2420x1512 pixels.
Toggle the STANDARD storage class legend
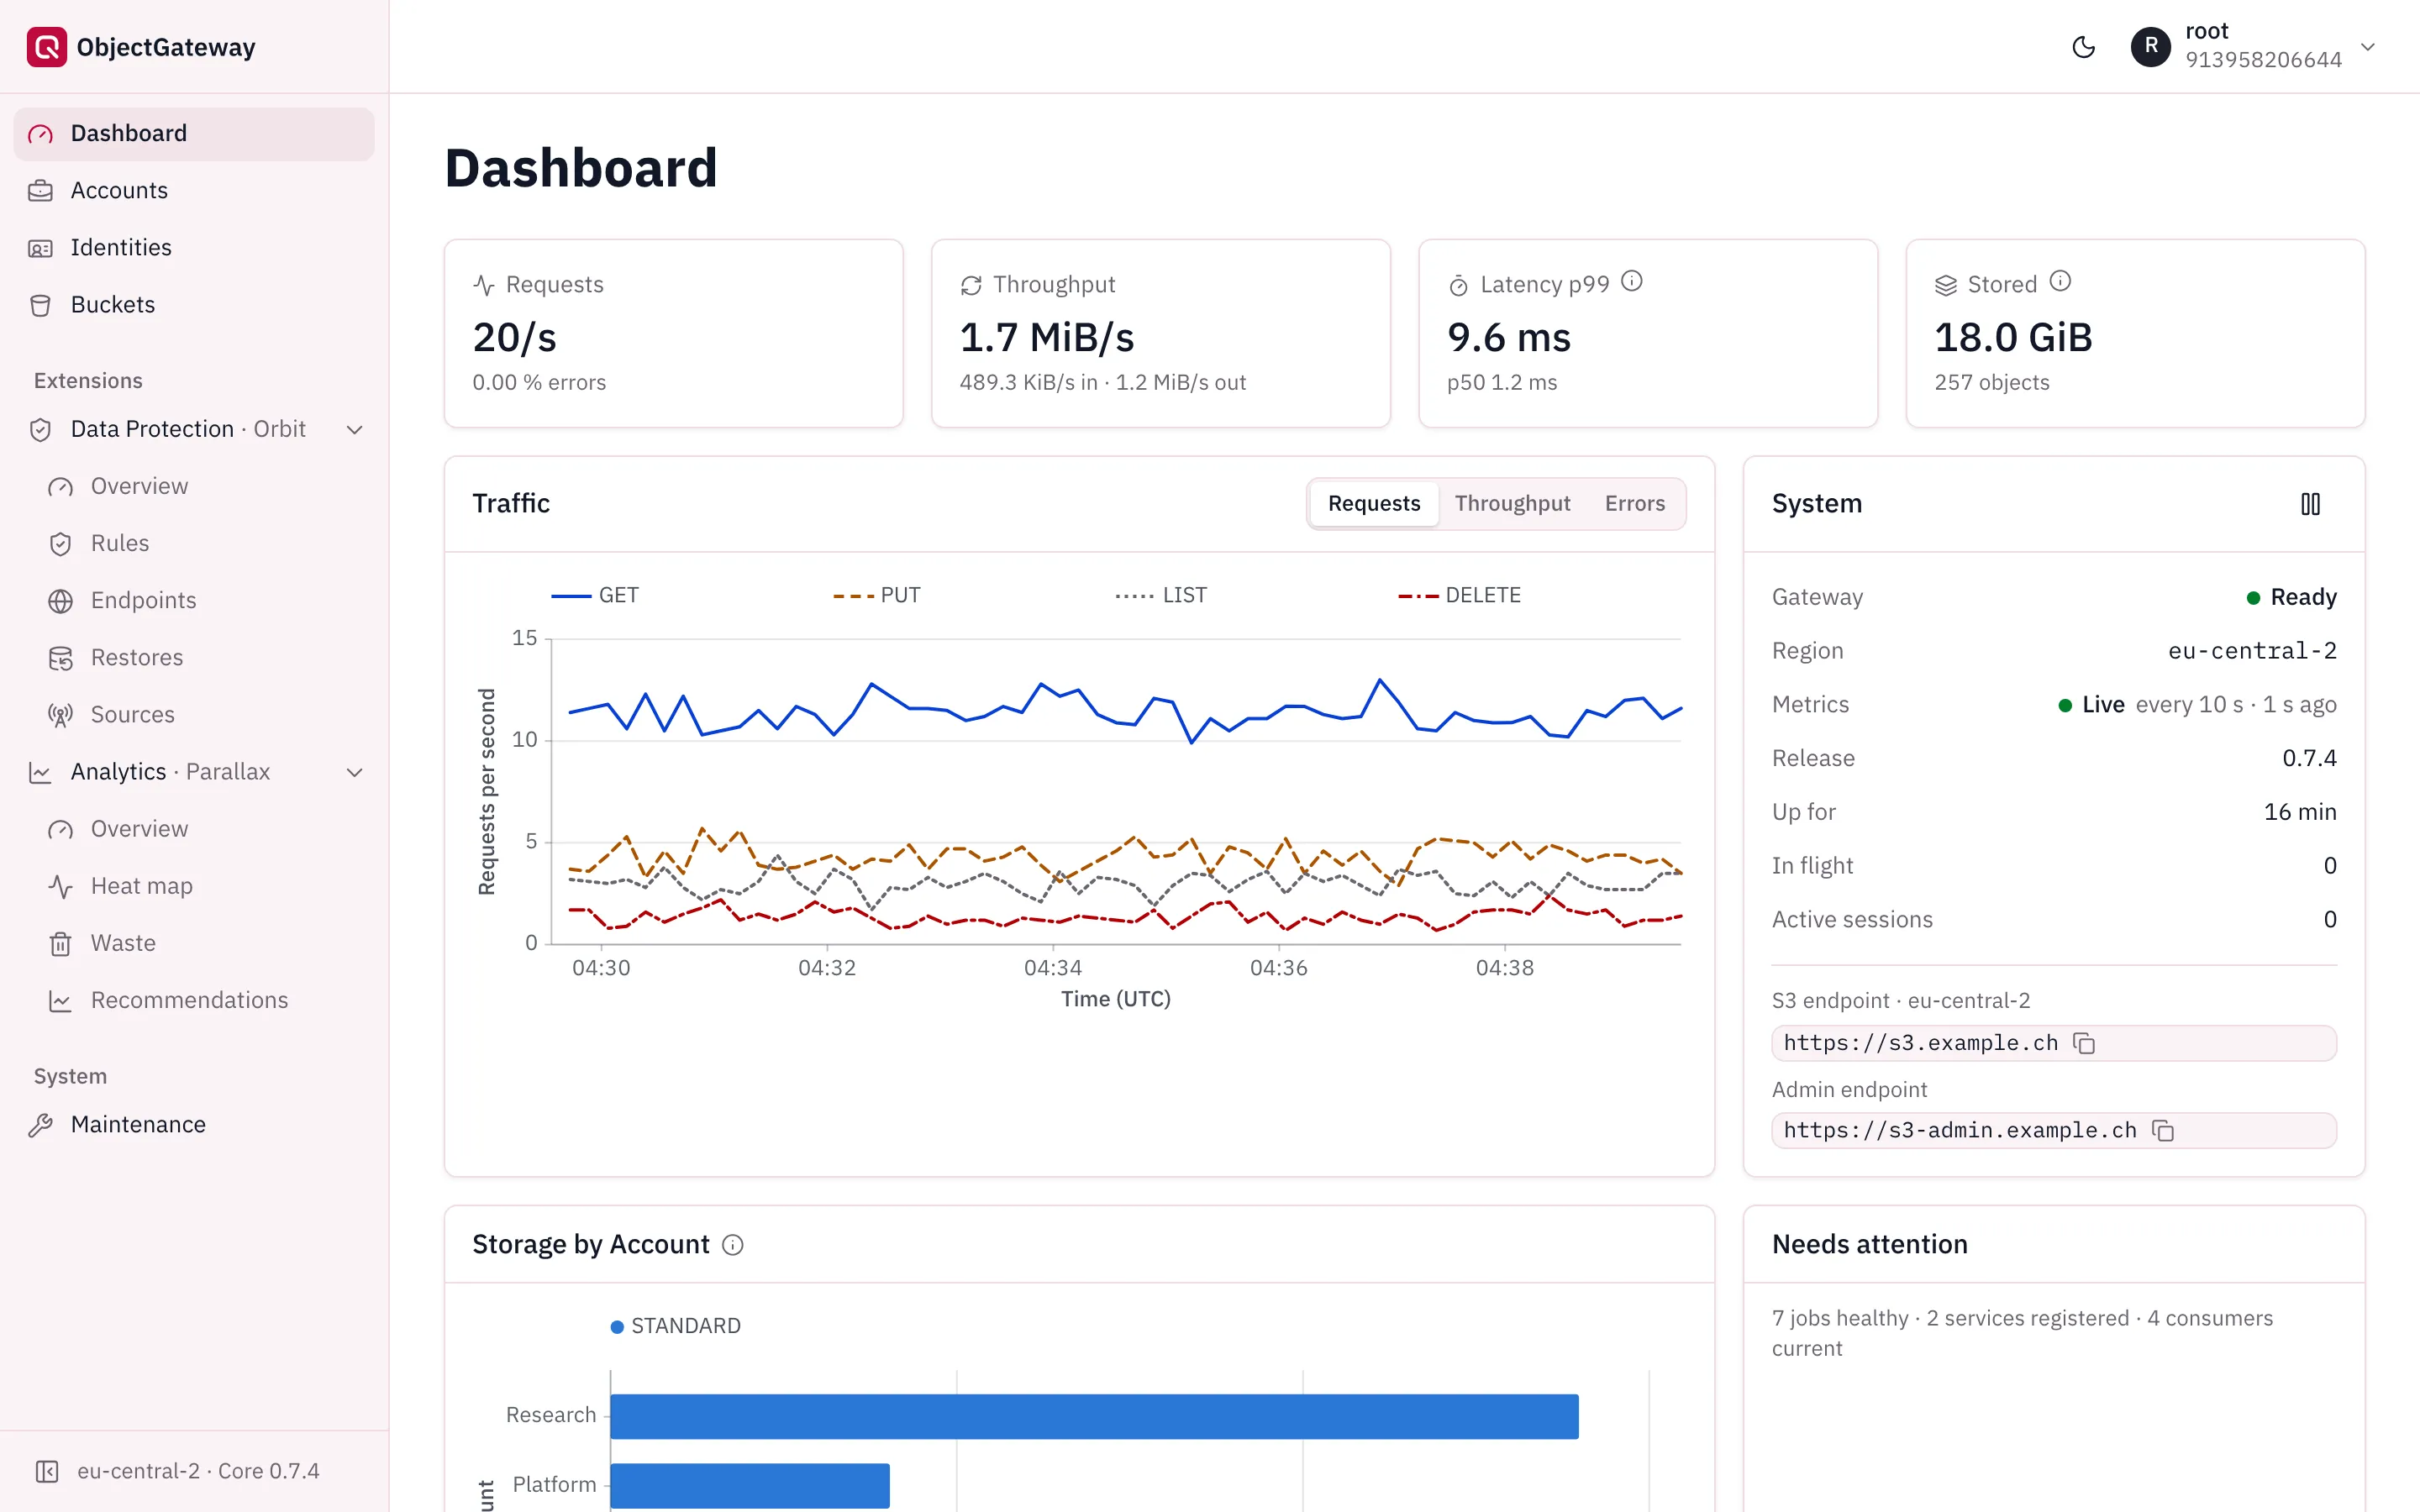(676, 1326)
